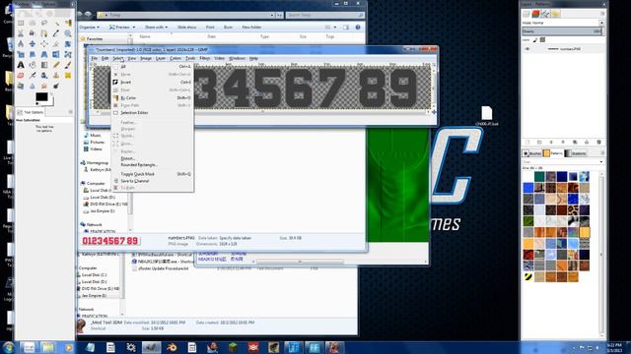
Task: Toggle lock pixels brush icon in Layers
Action: point(535,39)
